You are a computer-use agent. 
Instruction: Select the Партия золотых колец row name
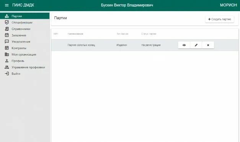click(x=81, y=45)
